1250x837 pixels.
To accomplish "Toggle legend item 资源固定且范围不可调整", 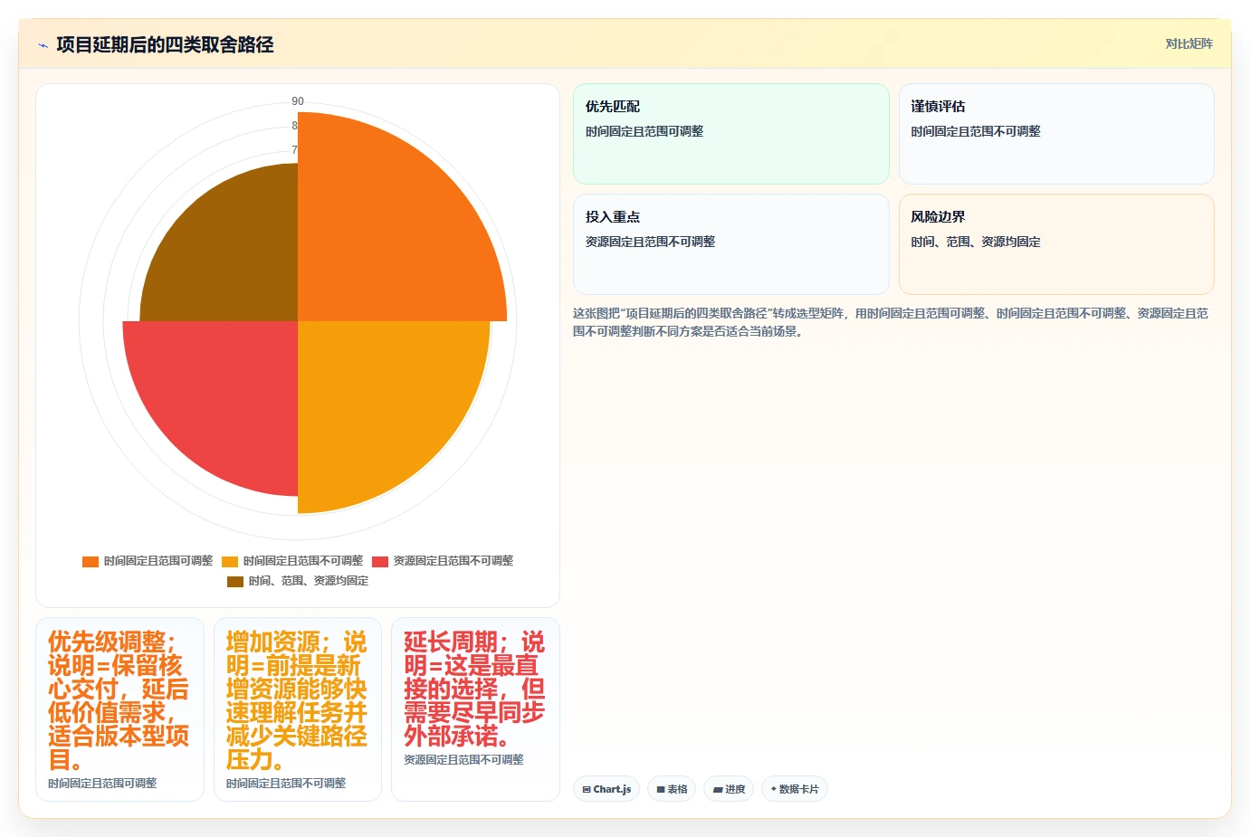I will 443,561.
